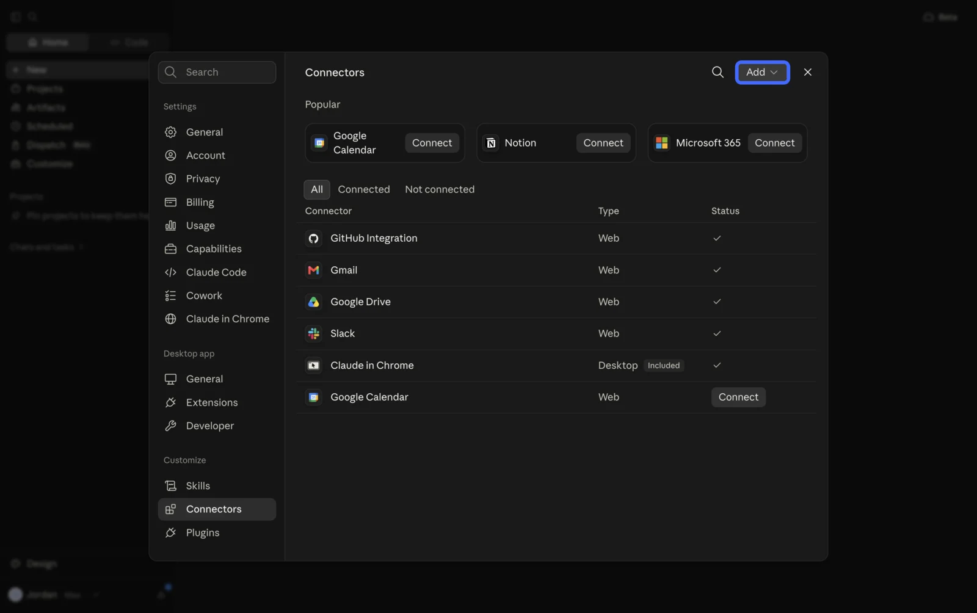This screenshot has height=613, width=977.
Task: Select Connectors in the sidebar
Action: coord(217,509)
